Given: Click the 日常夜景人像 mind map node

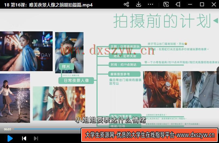Looking at the screenshot, I should [x=76, y=81].
